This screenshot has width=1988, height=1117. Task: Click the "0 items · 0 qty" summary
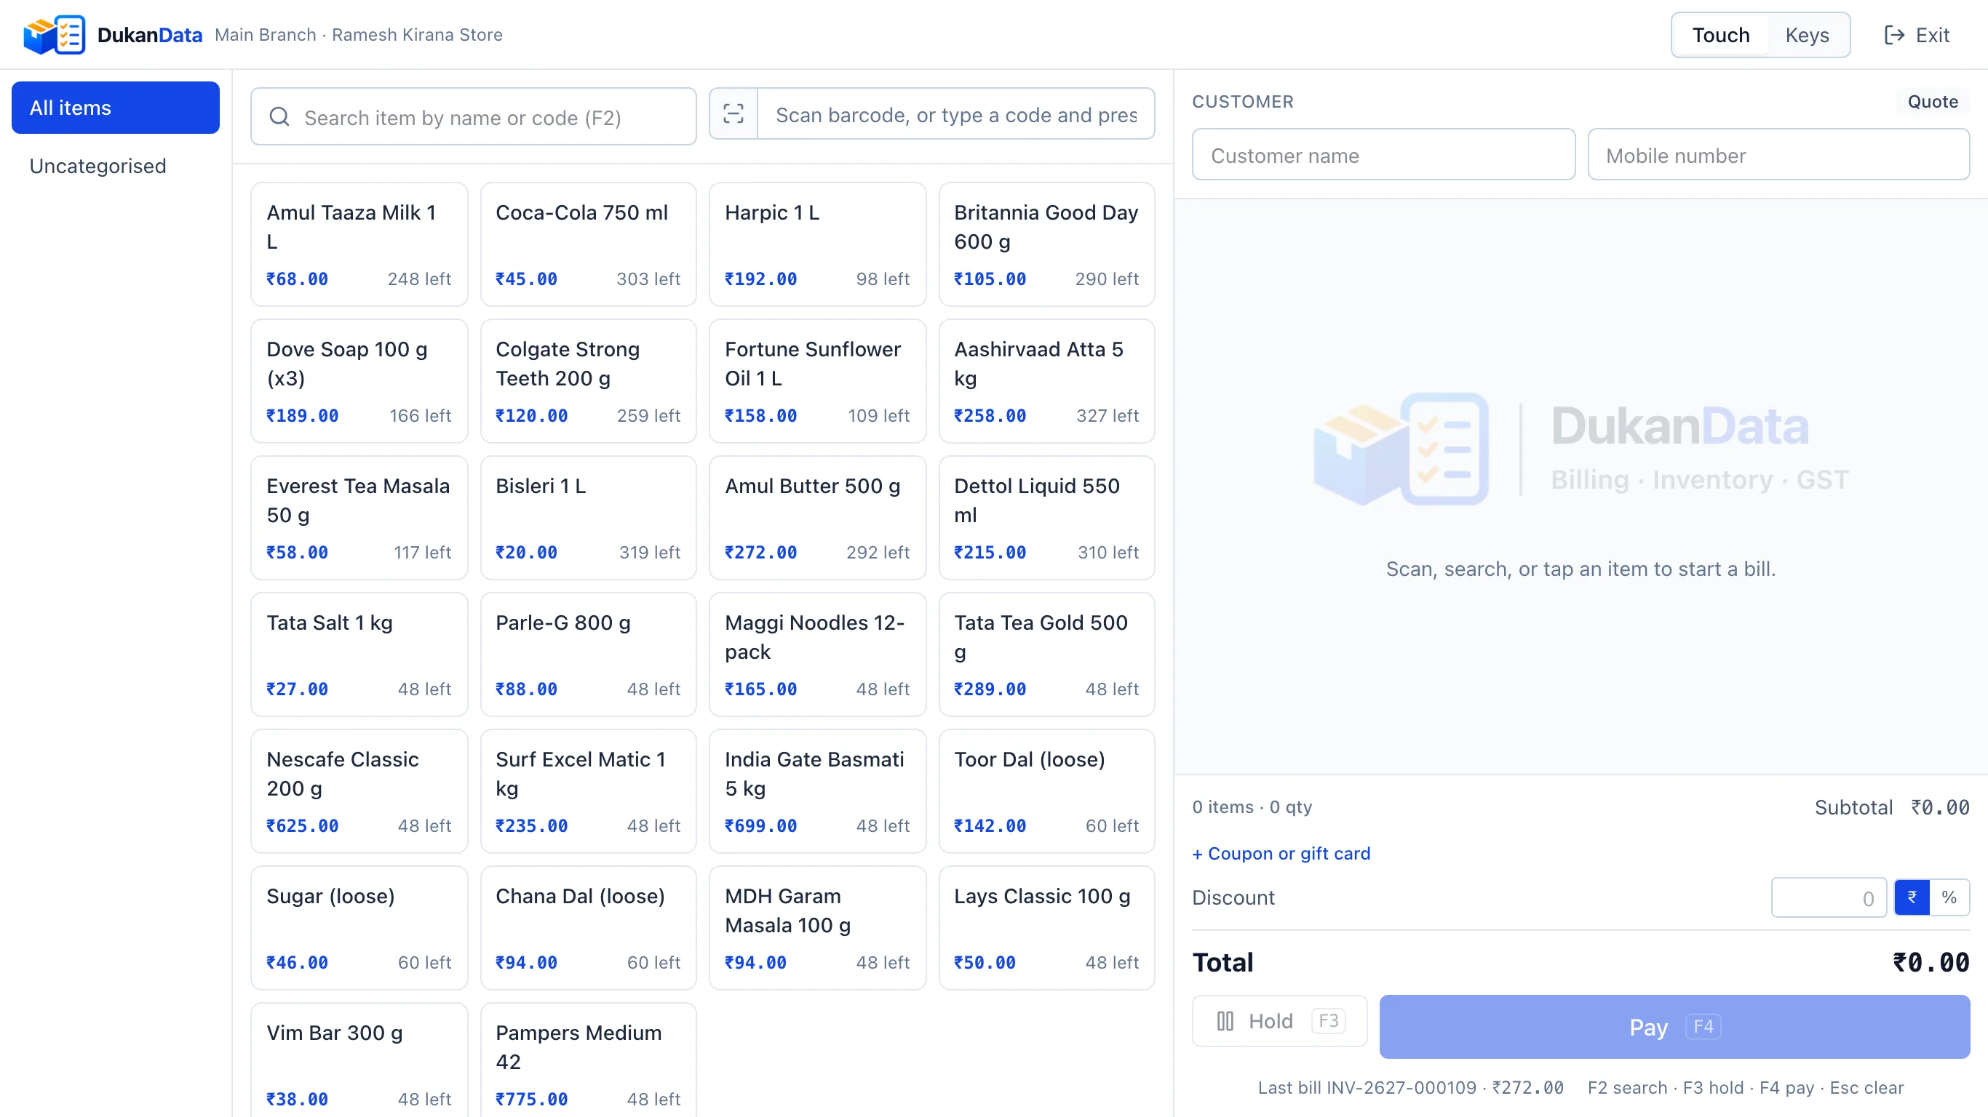[1252, 807]
